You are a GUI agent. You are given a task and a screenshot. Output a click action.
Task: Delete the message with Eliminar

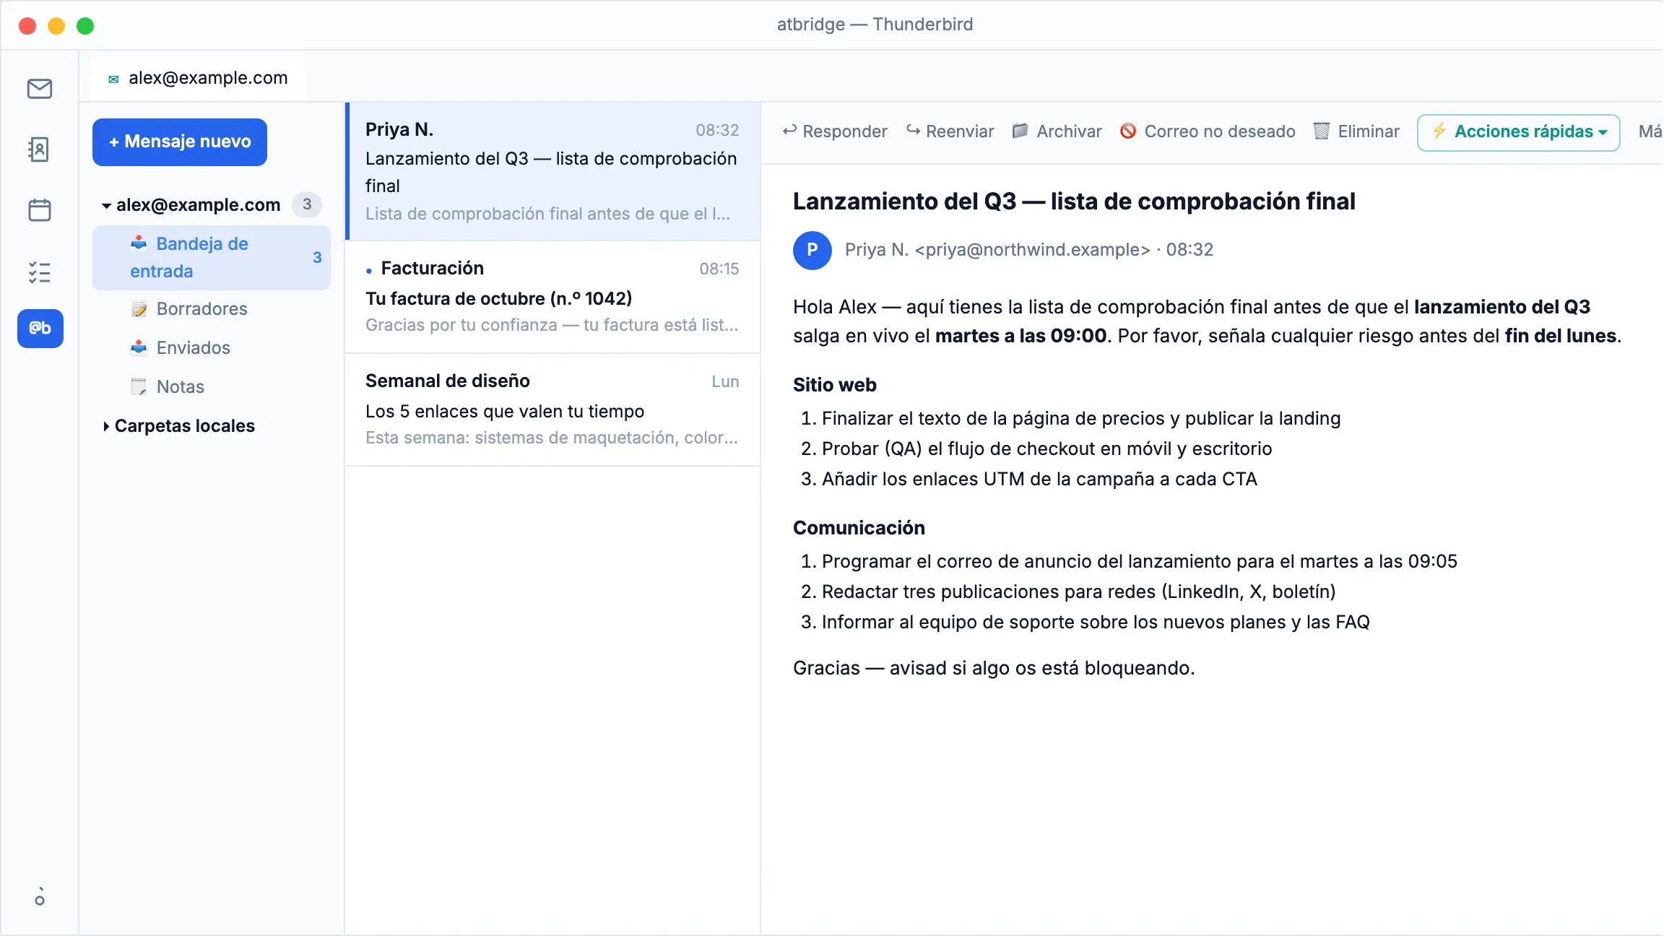[1356, 131]
